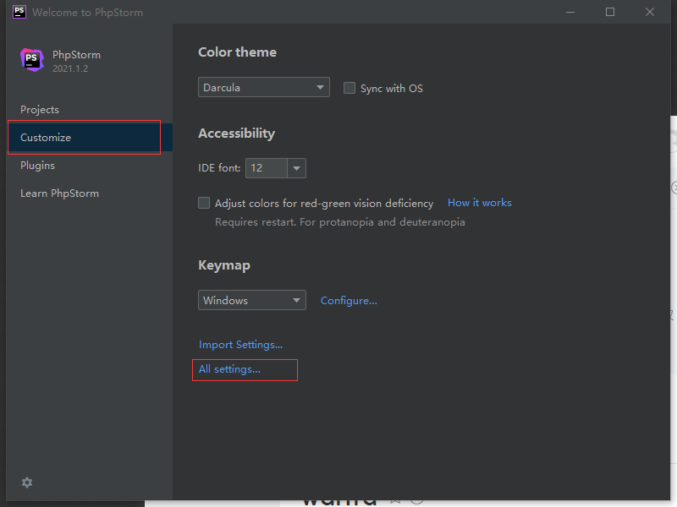Enable Sync with OS checkbox

click(350, 88)
